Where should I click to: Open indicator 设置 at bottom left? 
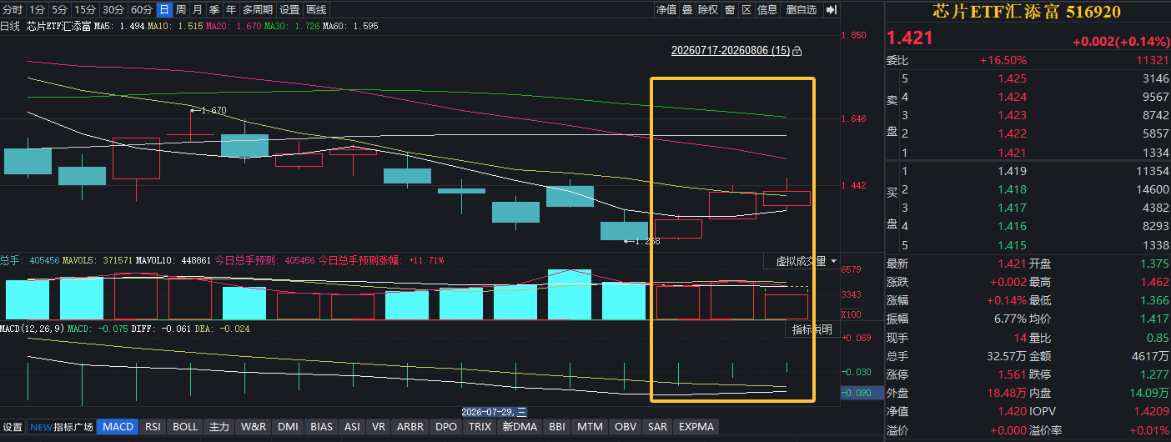pyautogui.click(x=13, y=427)
